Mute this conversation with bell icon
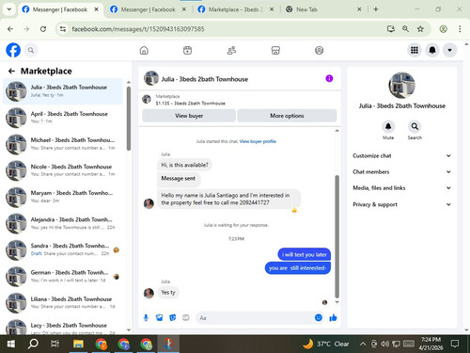The image size is (470, 353). pos(388,126)
